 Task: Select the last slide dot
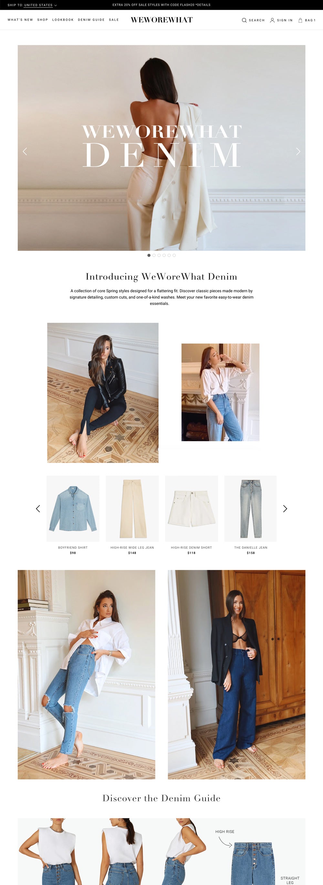pos(174,255)
